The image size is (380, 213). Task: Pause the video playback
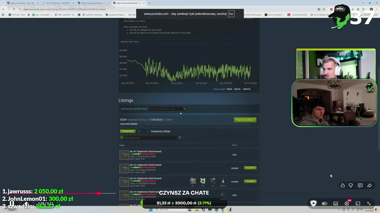point(12,204)
